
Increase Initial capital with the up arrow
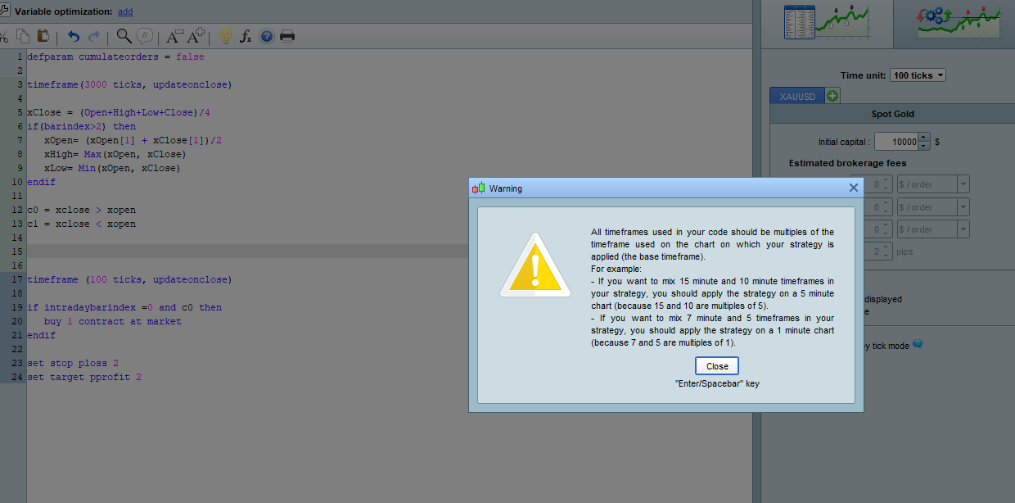point(924,137)
